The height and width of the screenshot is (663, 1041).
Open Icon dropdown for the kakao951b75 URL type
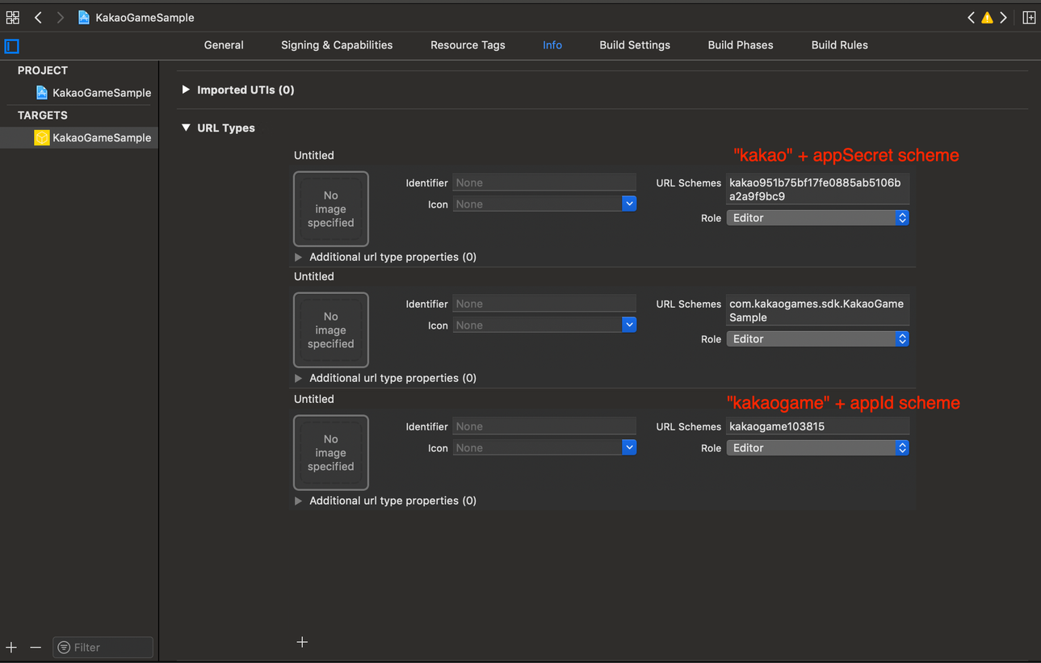pyautogui.click(x=629, y=204)
